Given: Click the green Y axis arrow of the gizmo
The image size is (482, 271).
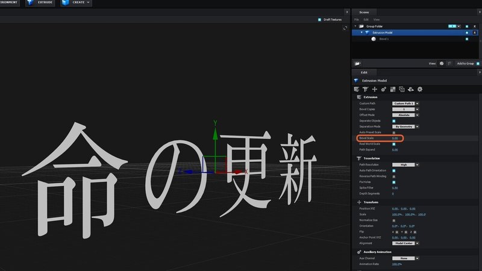Looking at the screenshot, I should (x=215, y=133).
